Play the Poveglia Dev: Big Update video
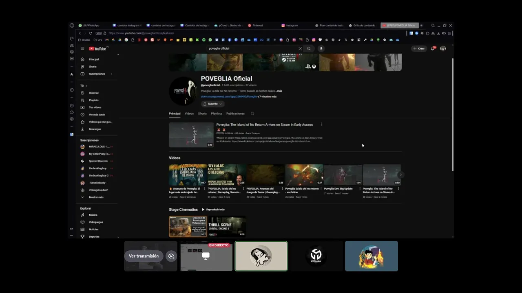 tap(343, 175)
